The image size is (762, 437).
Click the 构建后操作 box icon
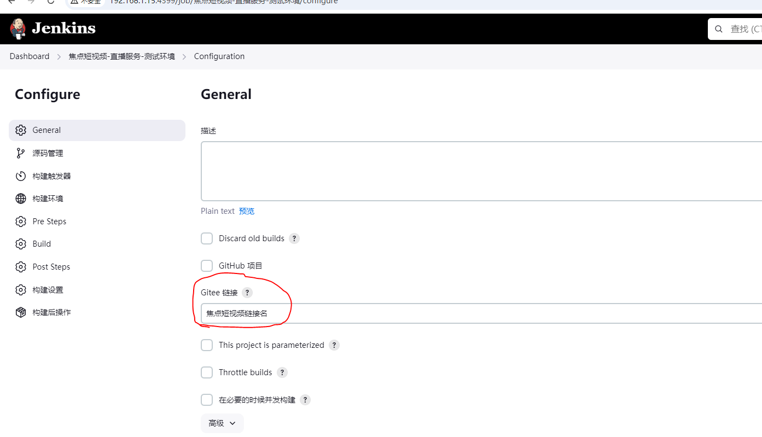(x=21, y=312)
